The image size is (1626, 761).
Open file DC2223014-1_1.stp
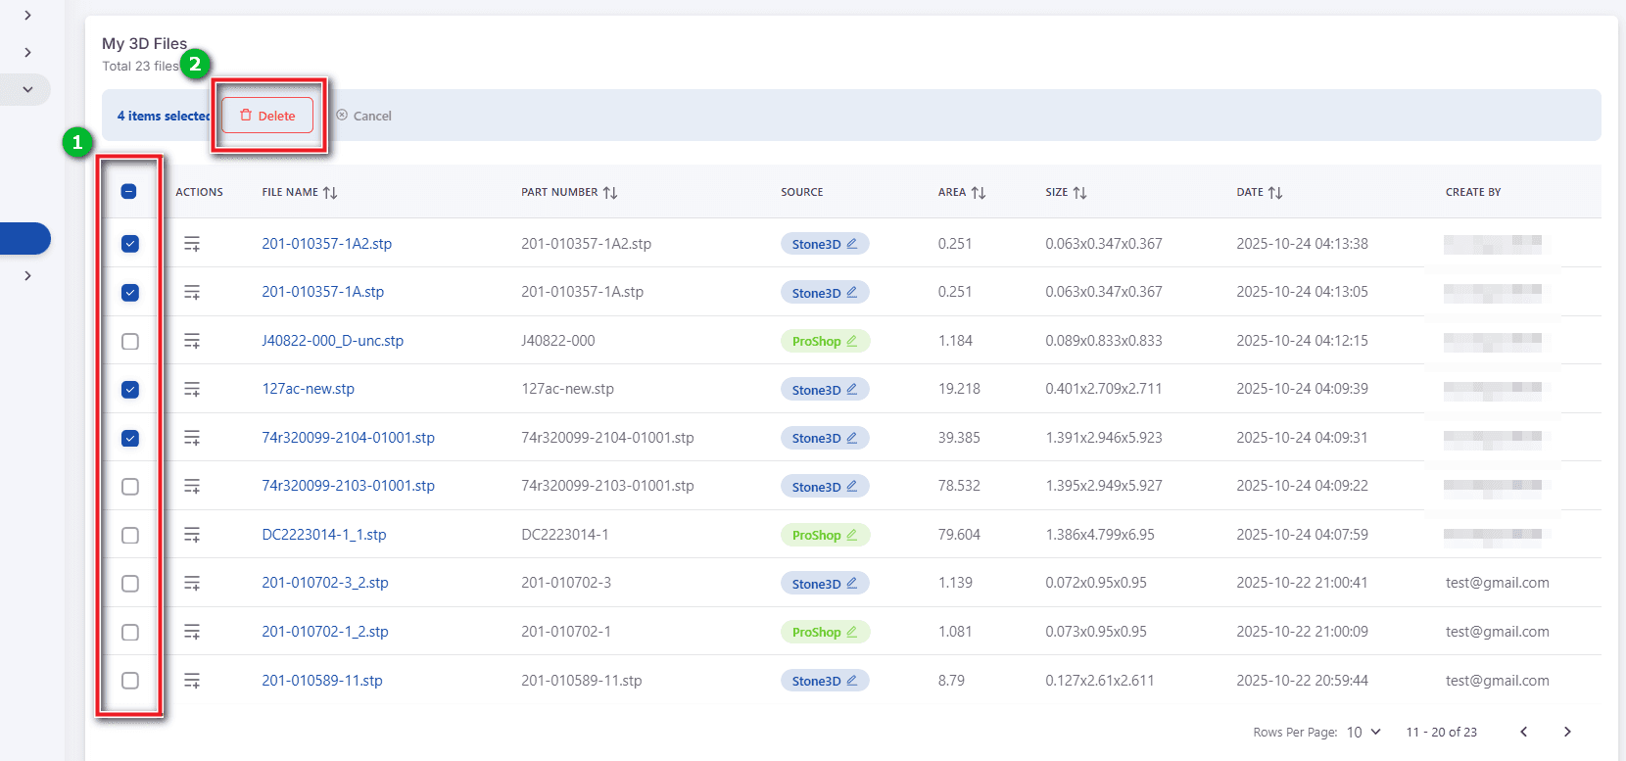[323, 535]
